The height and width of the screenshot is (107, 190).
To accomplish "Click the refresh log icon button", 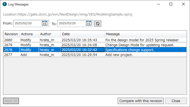I will tap(98, 23).
